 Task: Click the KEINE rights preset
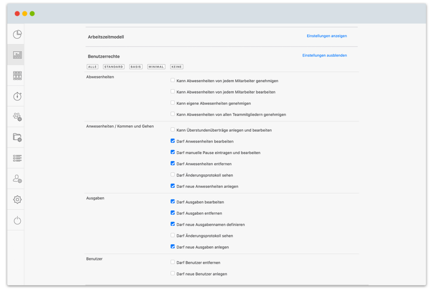(x=177, y=67)
